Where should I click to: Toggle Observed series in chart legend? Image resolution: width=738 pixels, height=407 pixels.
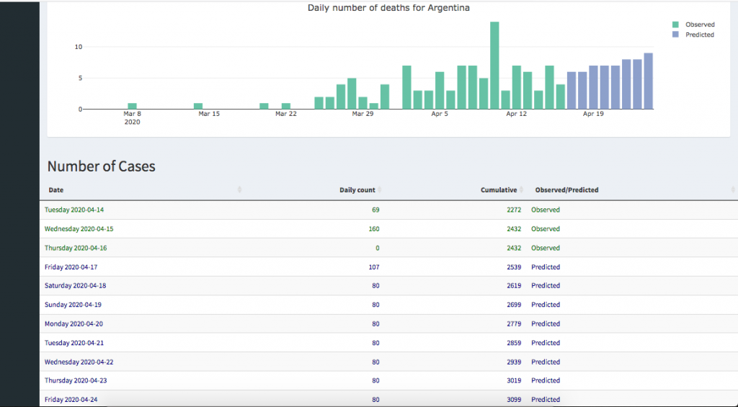tap(699, 24)
